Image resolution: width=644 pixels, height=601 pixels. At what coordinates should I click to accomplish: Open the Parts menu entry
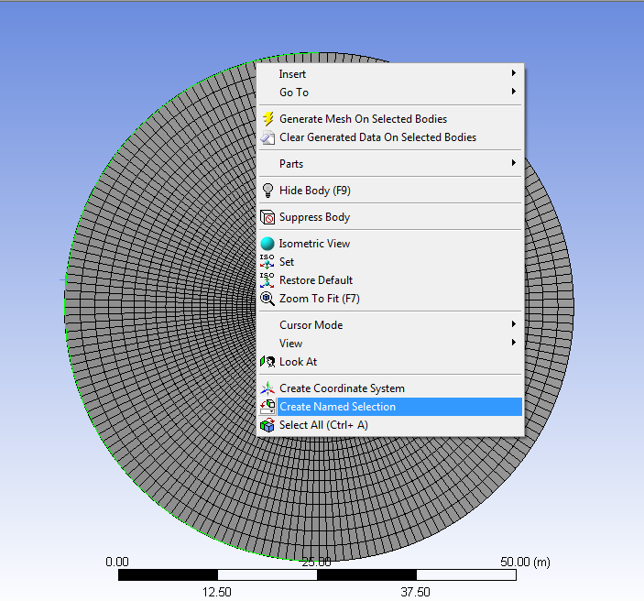(x=390, y=163)
